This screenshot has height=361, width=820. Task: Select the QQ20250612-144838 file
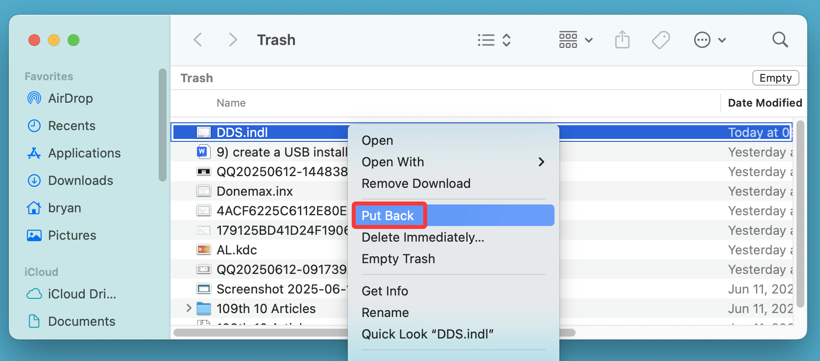click(282, 172)
